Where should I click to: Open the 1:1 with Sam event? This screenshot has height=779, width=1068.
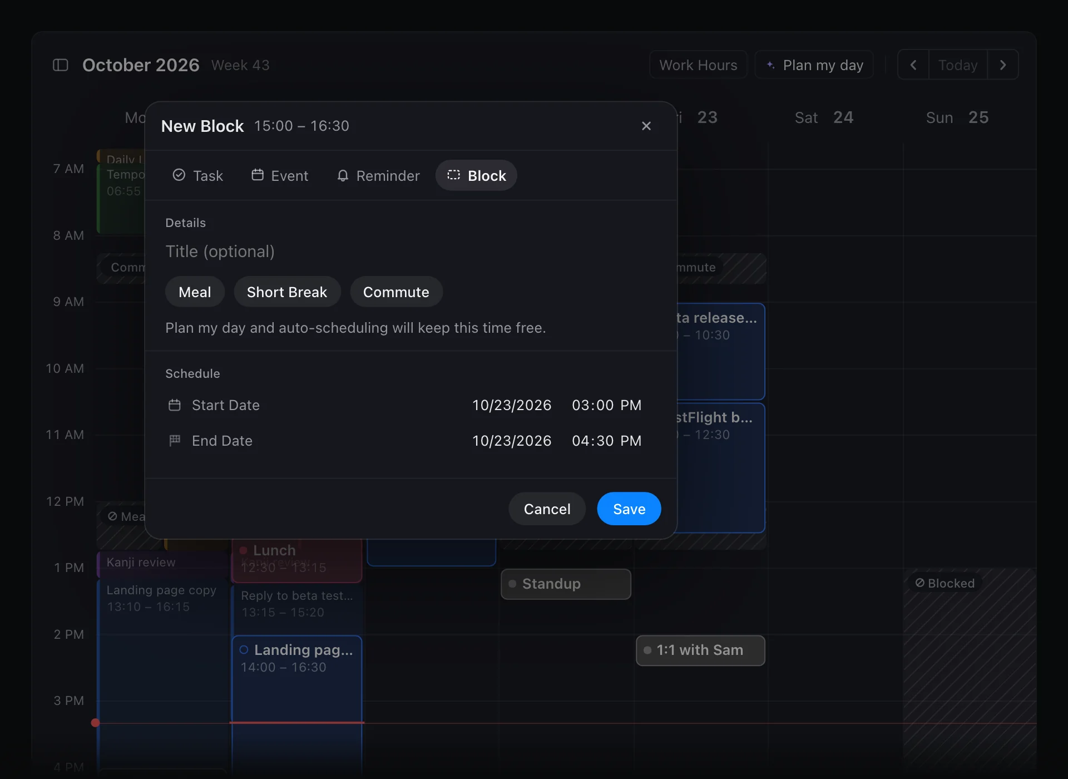pyautogui.click(x=700, y=650)
